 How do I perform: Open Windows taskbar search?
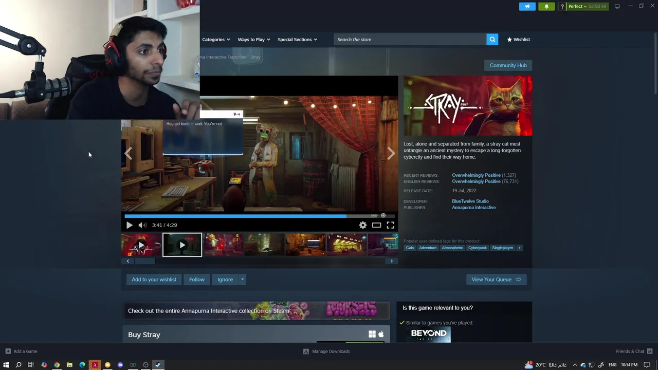click(x=19, y=365)
